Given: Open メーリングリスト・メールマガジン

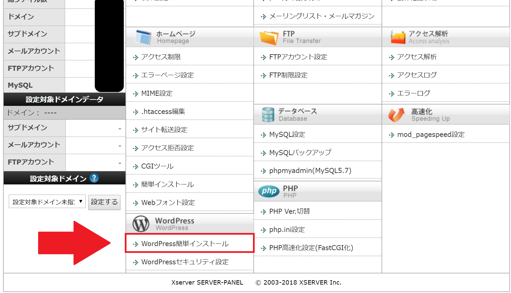Looking at the screenshot, I should [322, 16].
